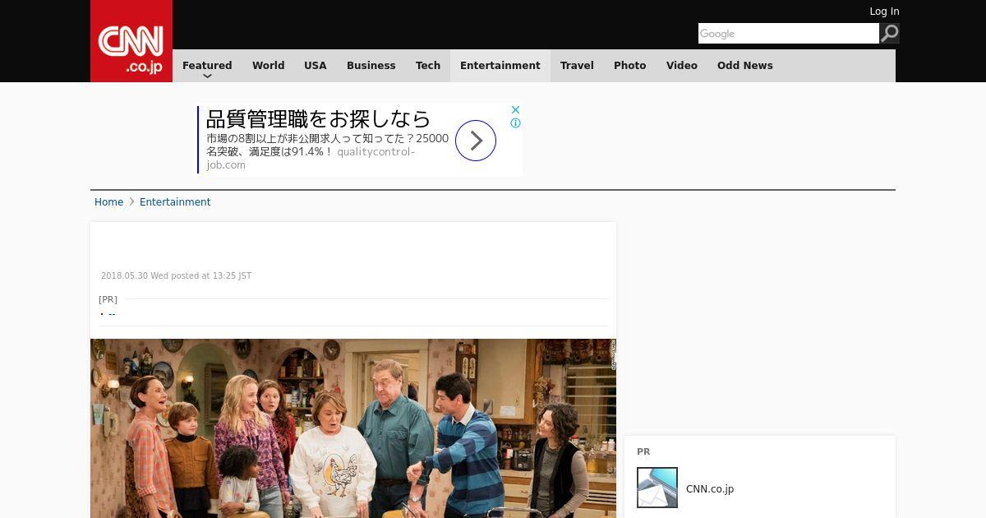Screen dimensions: 986x518
Task: Select the Entertainment nav tab
Action: pos(500,66)
